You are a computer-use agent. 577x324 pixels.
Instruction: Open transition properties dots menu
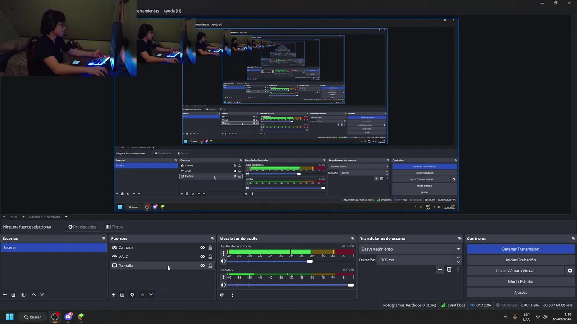458,270
